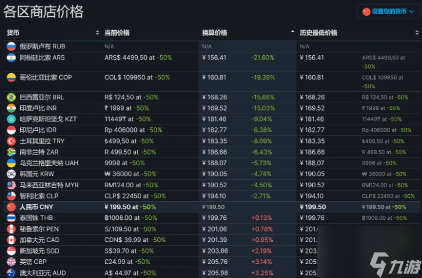This screenshot has height=278, width=422.
Task: Click the -21.60% difference value
Action: [x=263, y=58]
